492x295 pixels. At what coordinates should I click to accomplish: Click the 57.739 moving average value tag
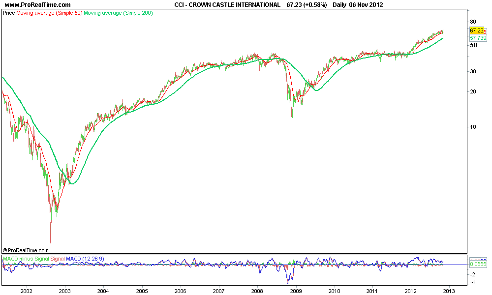coord(478,38)
